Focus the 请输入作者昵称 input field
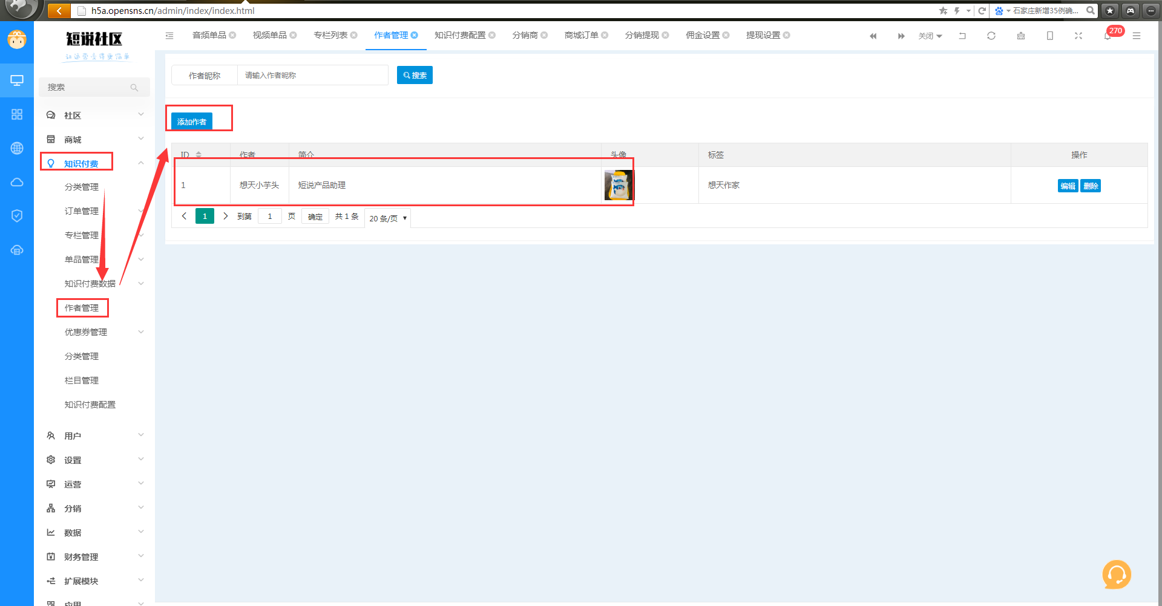The width and height of the screenshot is (1162, 606). 313,75
